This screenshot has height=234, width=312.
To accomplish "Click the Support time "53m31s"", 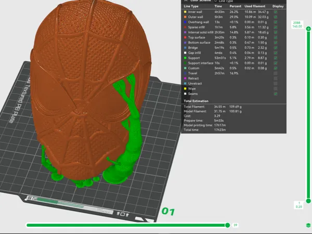I will pos(220,58).
